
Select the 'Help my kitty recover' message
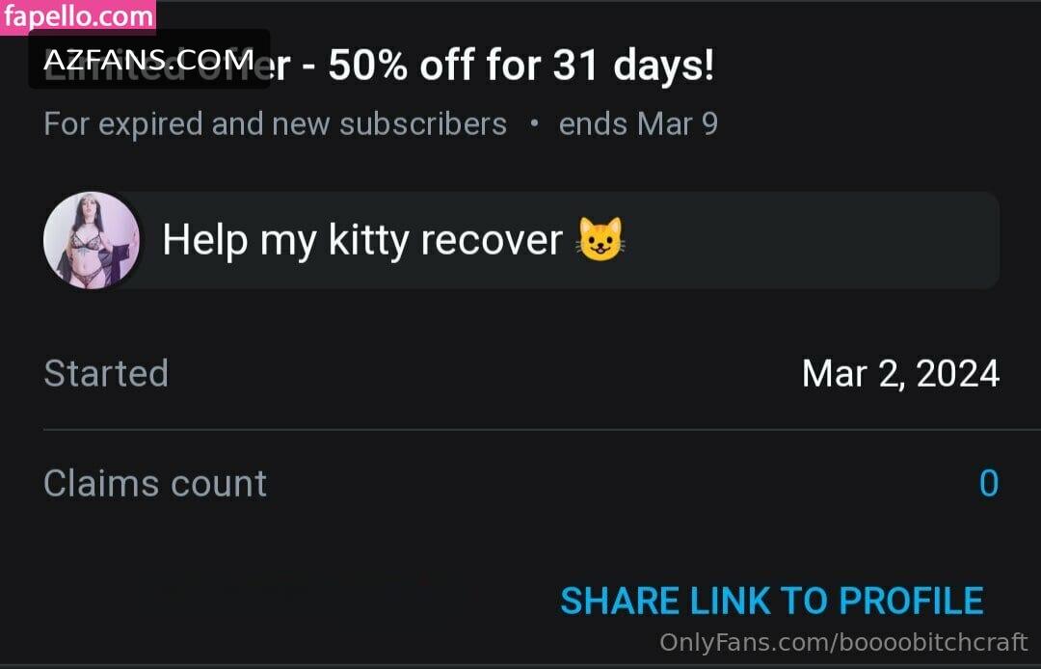[x=521, y=240]
